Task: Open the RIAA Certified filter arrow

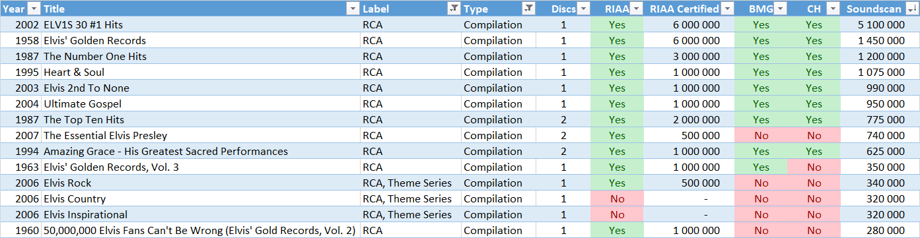Action: tap(727, 9)
